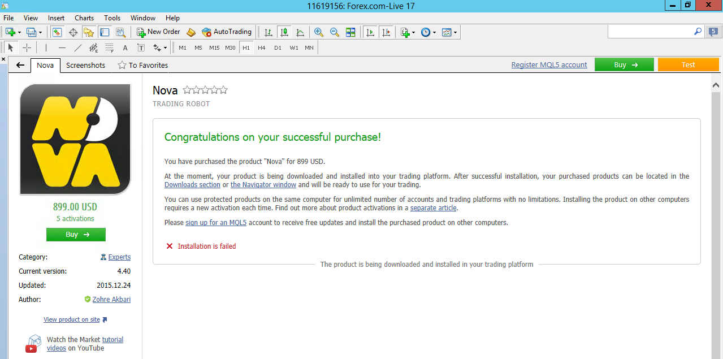This screenshot has height=359, width=723.
Task: Open the File menu
Action: [x=8, y=18]
